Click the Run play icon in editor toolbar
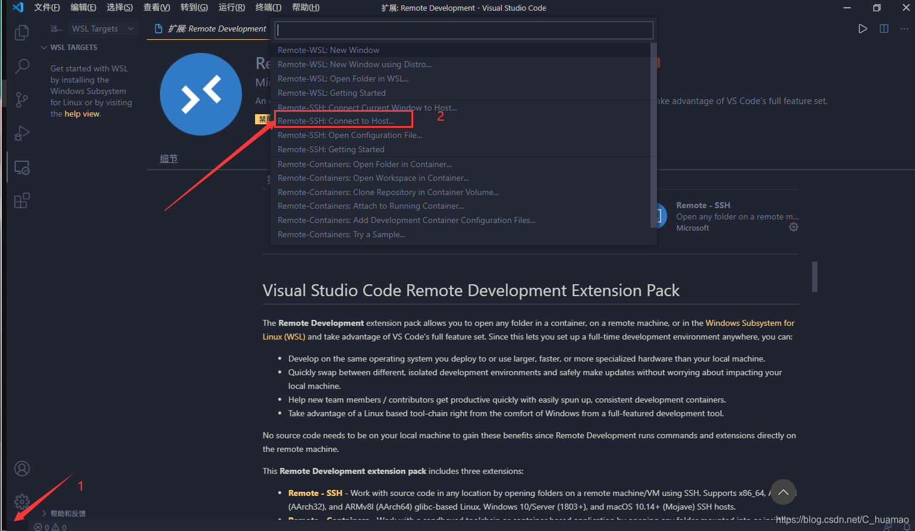915x531 pixels. 863,29
